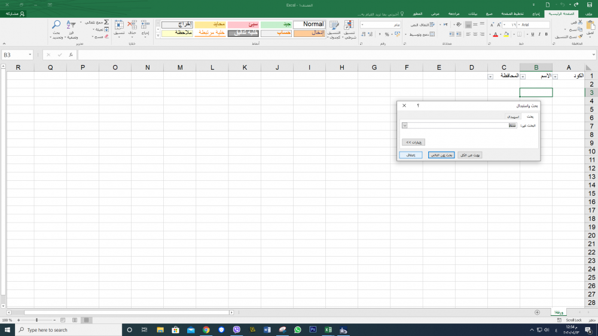Toggle Underline formatting
Screen dimensions: 598x336
(532, 34)
